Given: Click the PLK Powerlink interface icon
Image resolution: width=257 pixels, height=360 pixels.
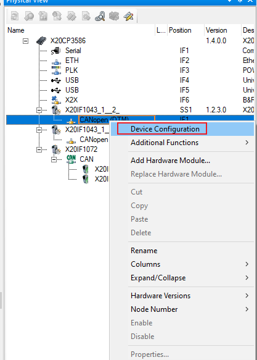Looking at the screenshot, I should 56,70.
